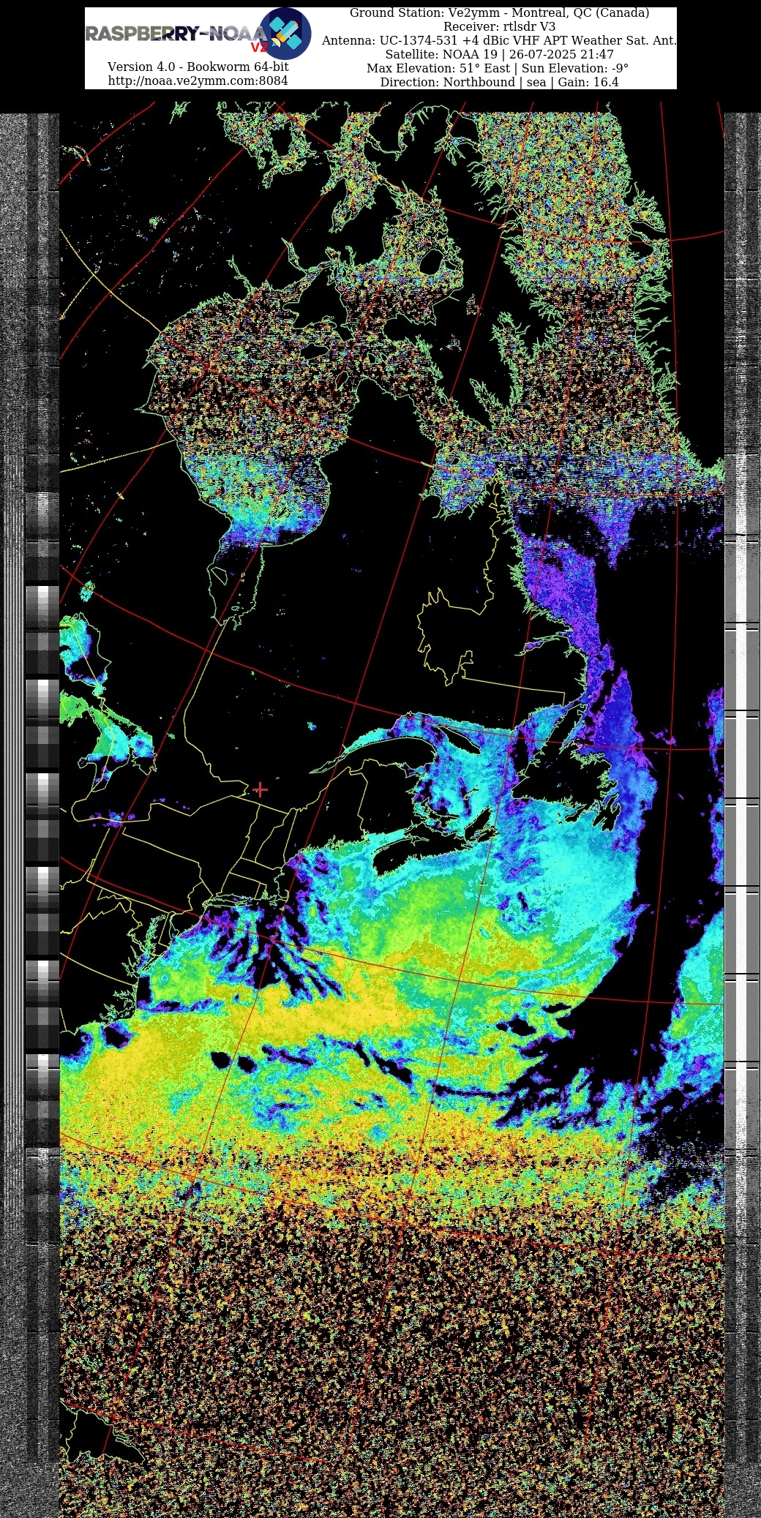
Task: Click the red cross ground station marker
Action: pyautogui.click(x=260, y=789)
